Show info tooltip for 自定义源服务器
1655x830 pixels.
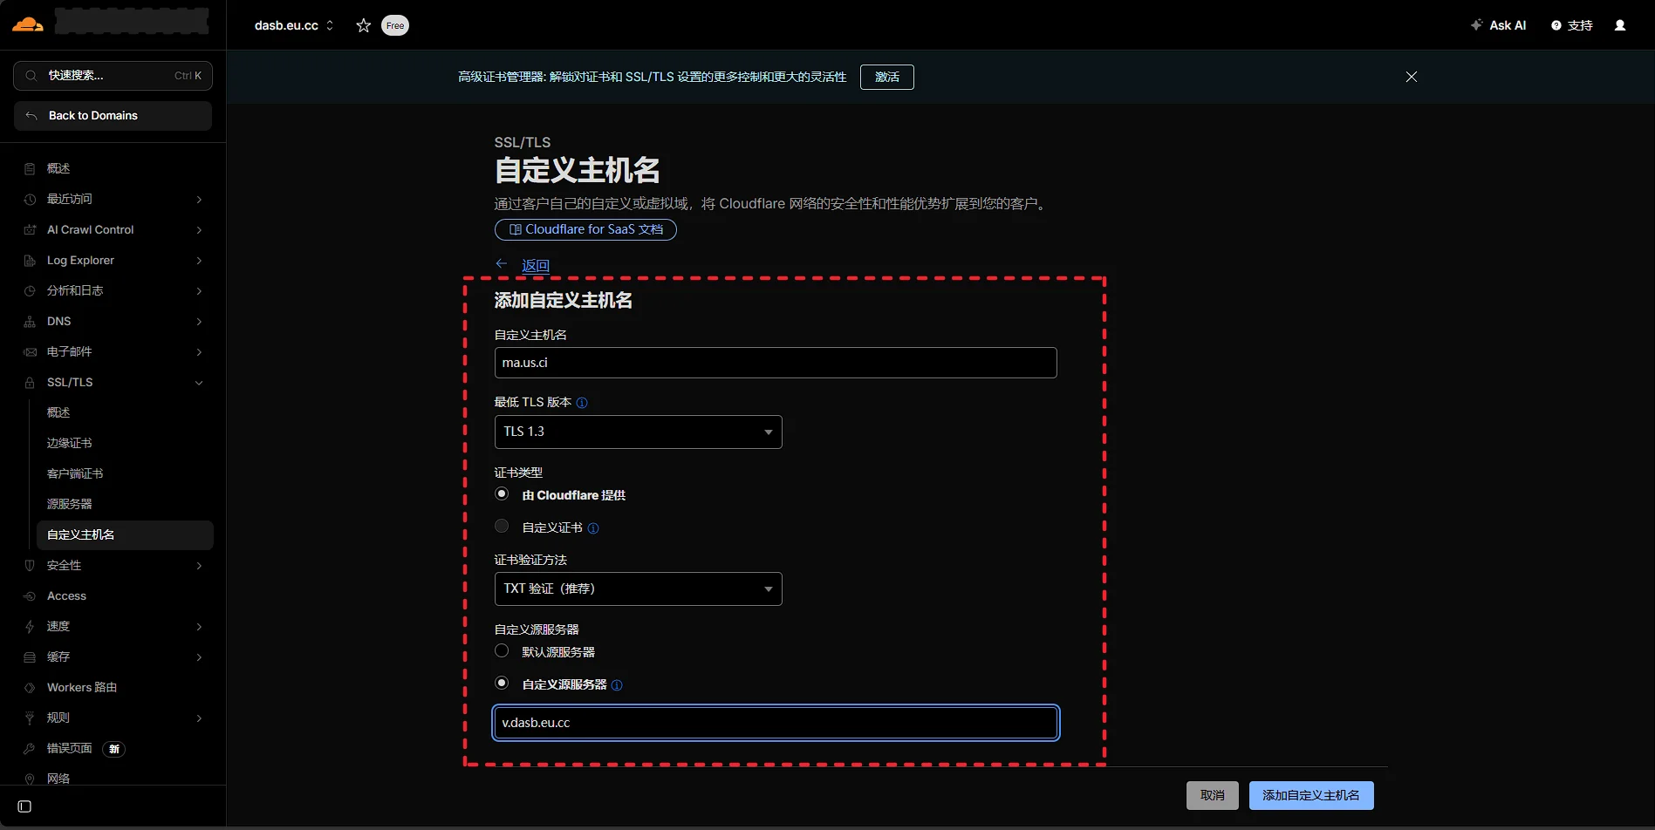pyautogui.click(x=617, y=685)
